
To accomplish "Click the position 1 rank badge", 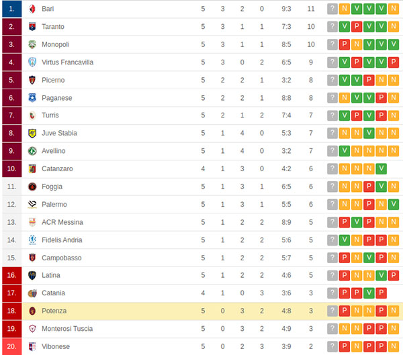I will click(x=11, y=9).
